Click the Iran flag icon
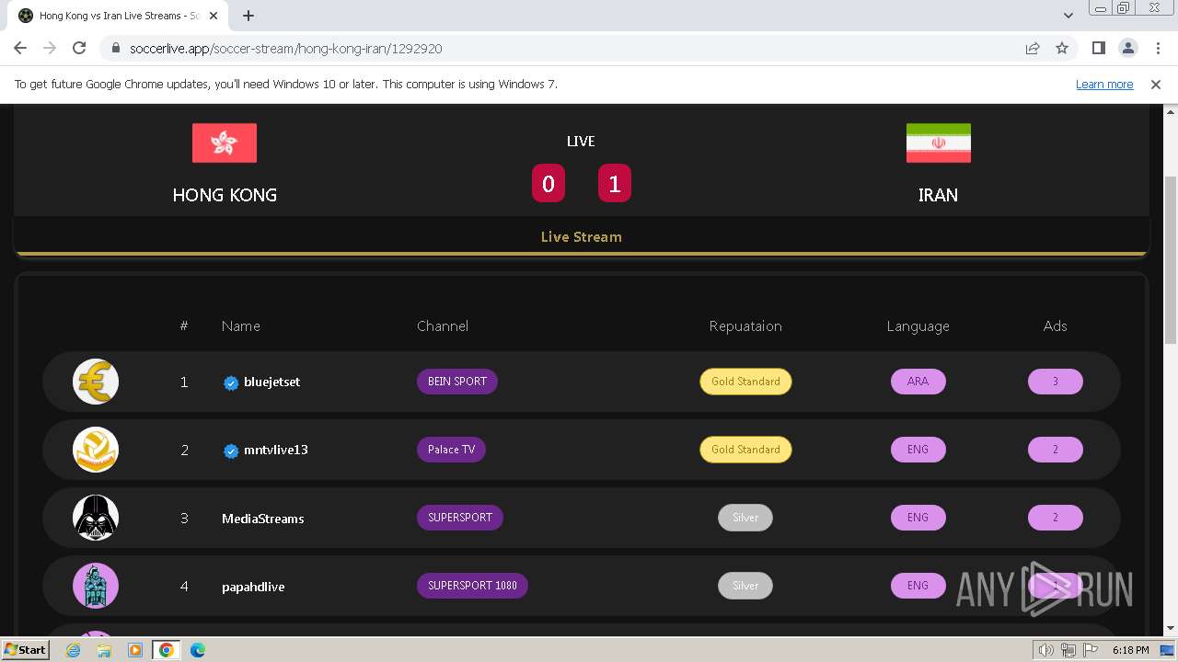1178x662 pixels. tap(938, 143)
